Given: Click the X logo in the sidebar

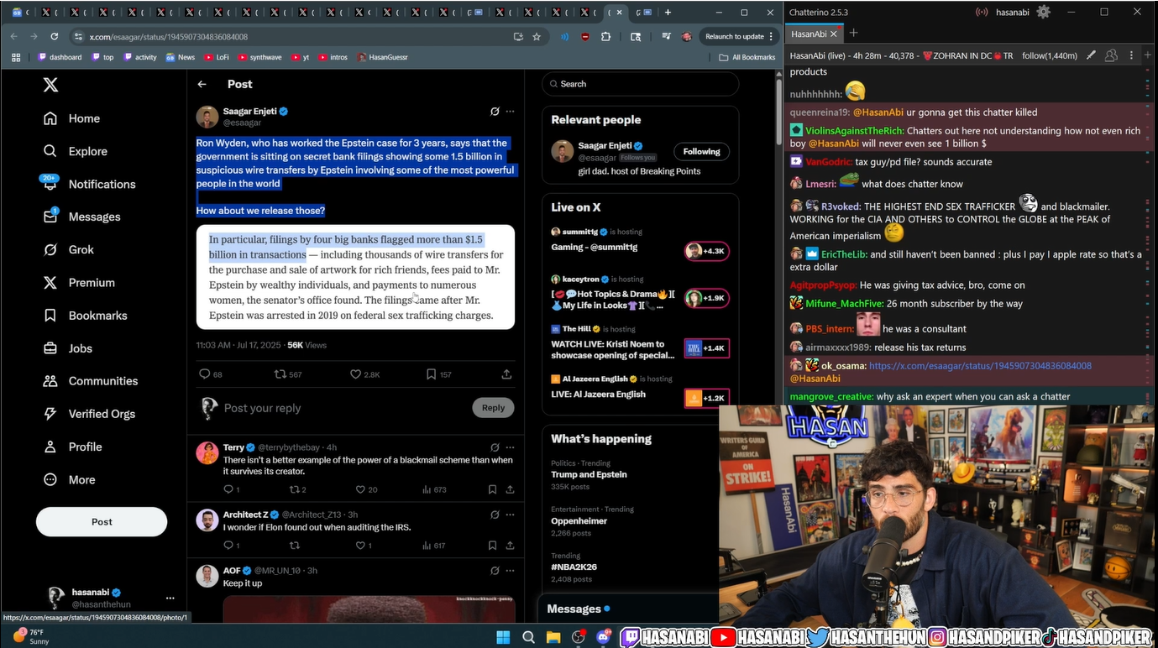Looking at the screenshot, I should coord(50,85).
